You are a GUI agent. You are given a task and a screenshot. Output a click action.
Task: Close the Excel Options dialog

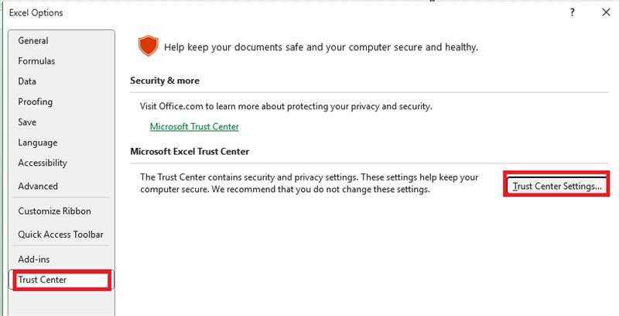click(x=606, y=12)
